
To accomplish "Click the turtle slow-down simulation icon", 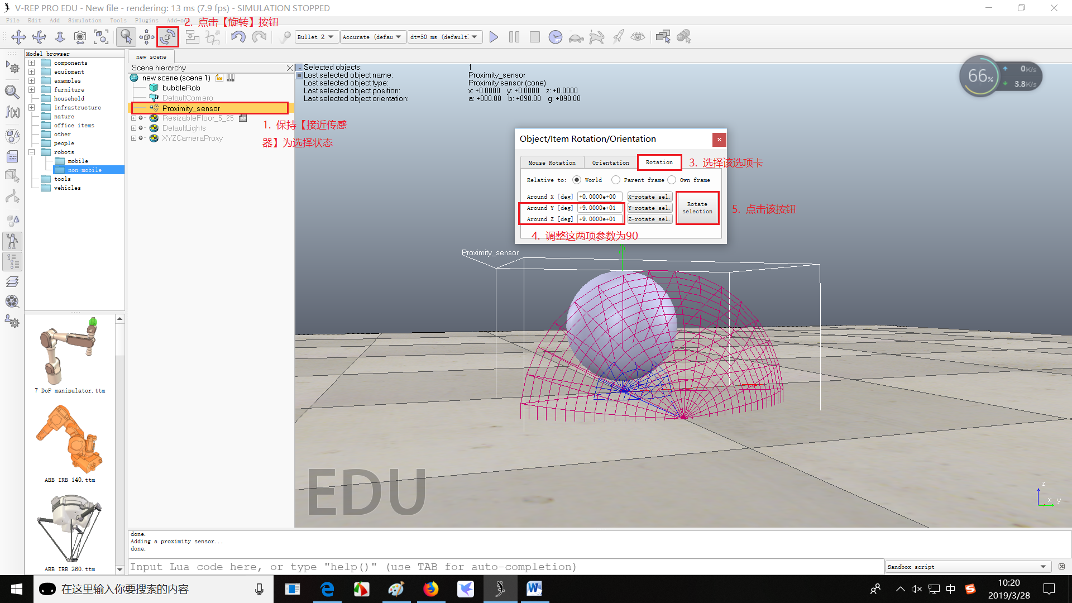I will tap(576, 37).
